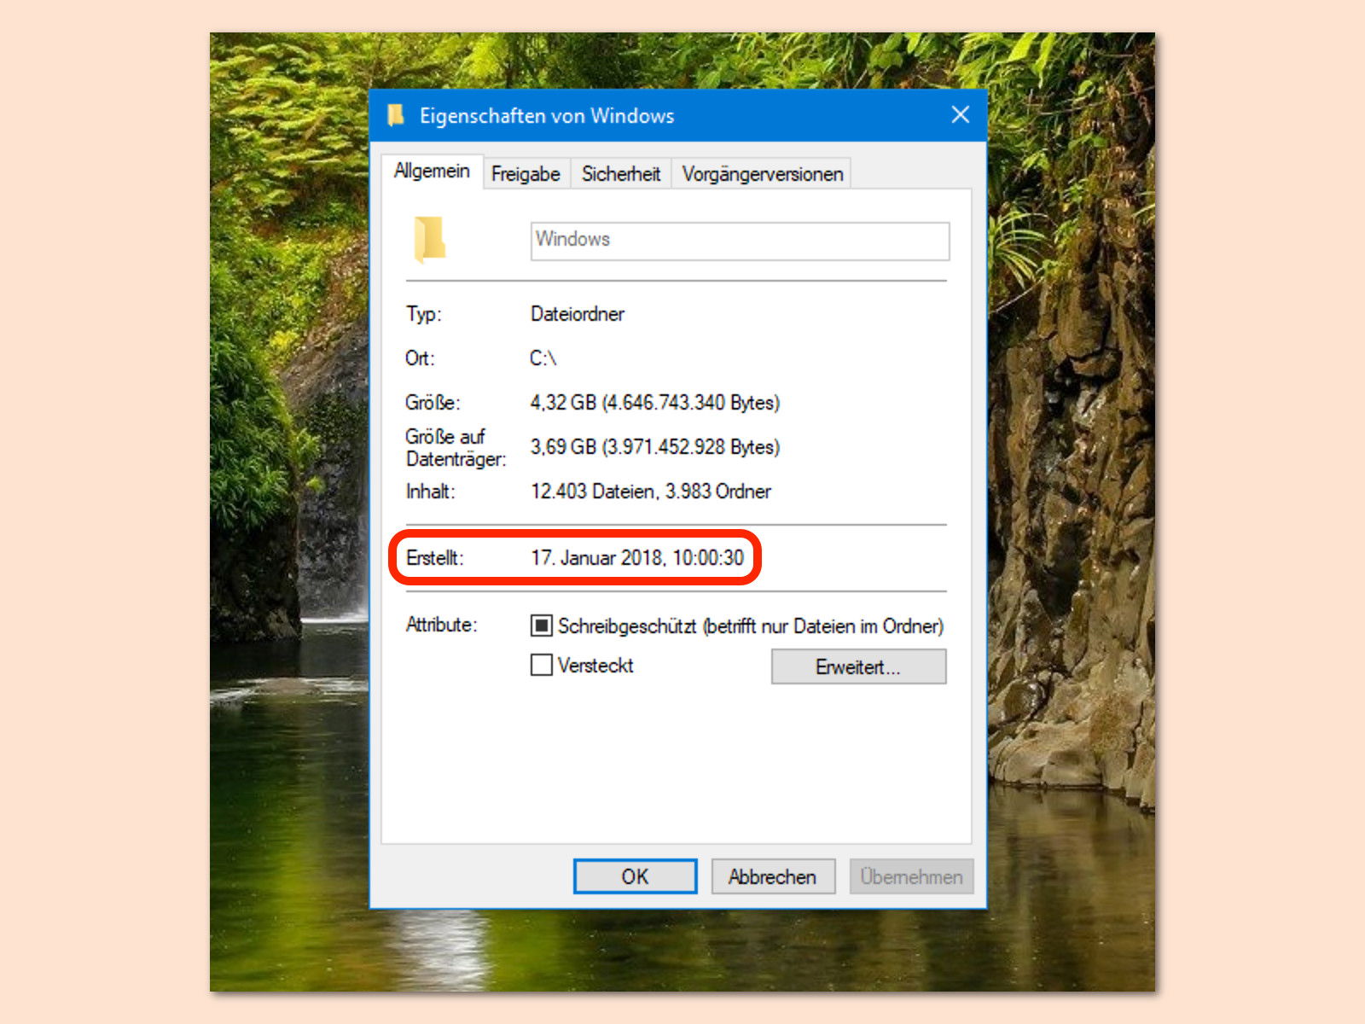Open the Erweitert... advanced attributes

pos(858,666)
